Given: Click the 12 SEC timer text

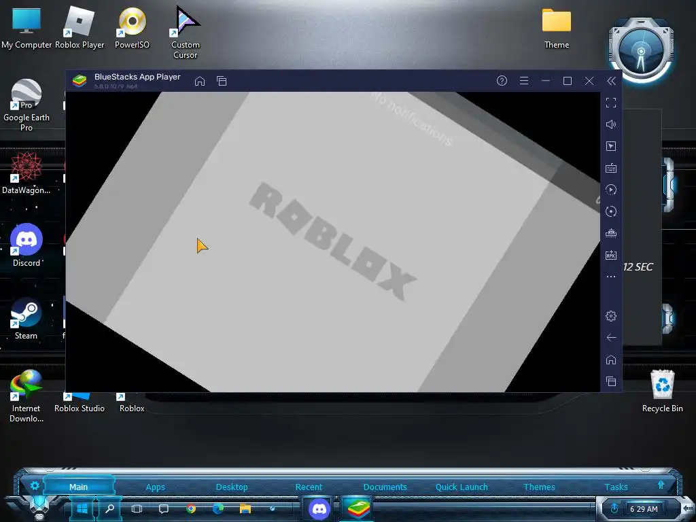Looking at the screenshot, I should coord(638,266).
